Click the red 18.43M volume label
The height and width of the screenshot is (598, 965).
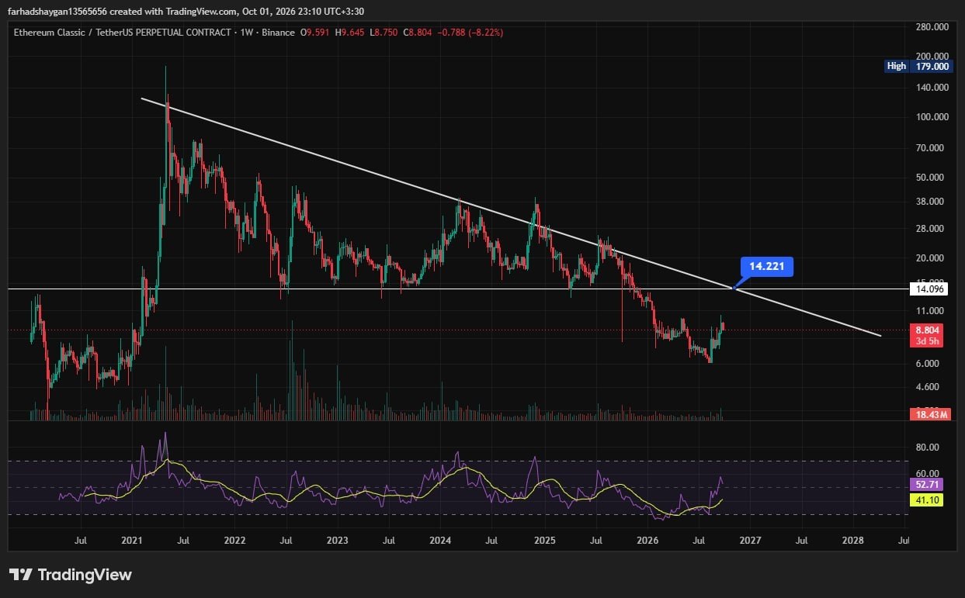pyautogui.click(x=930, y=415)
